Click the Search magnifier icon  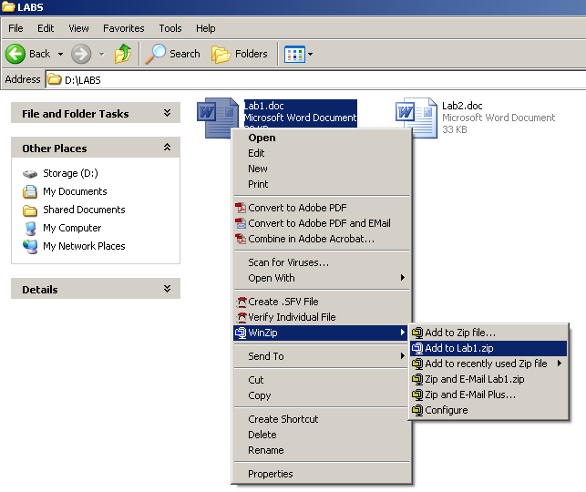point(155,54)
